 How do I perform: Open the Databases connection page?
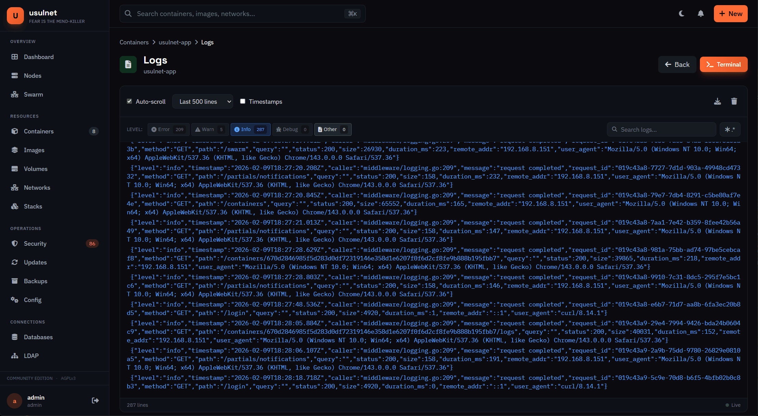[39, 337]
